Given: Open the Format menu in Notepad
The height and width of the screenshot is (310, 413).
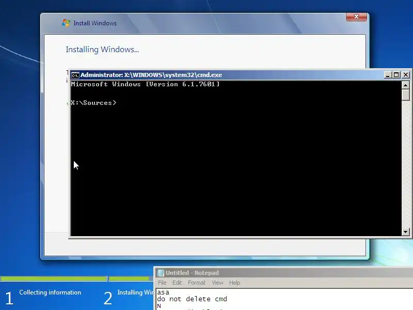Looking at the screenshot, I should point(197,283).
